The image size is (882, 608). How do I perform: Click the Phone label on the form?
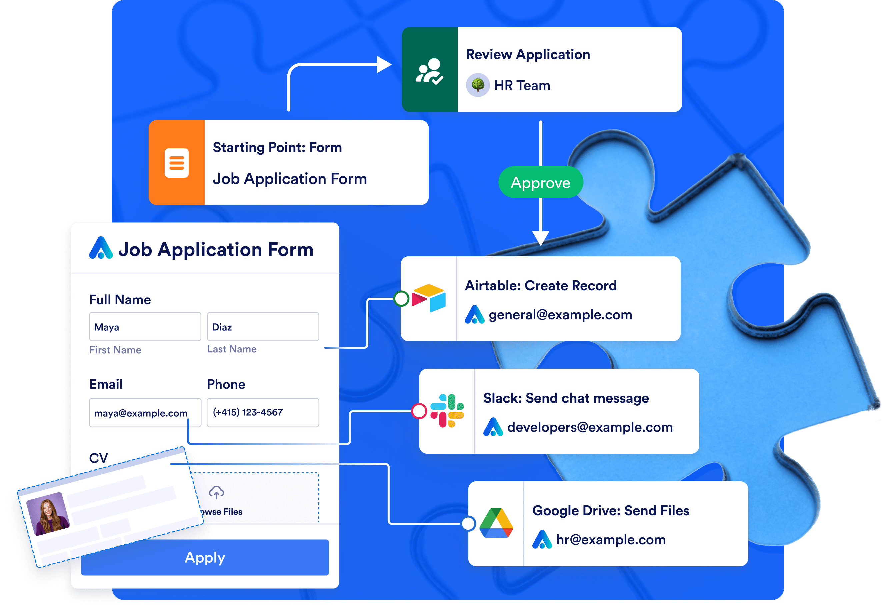[x=226, y=384]
